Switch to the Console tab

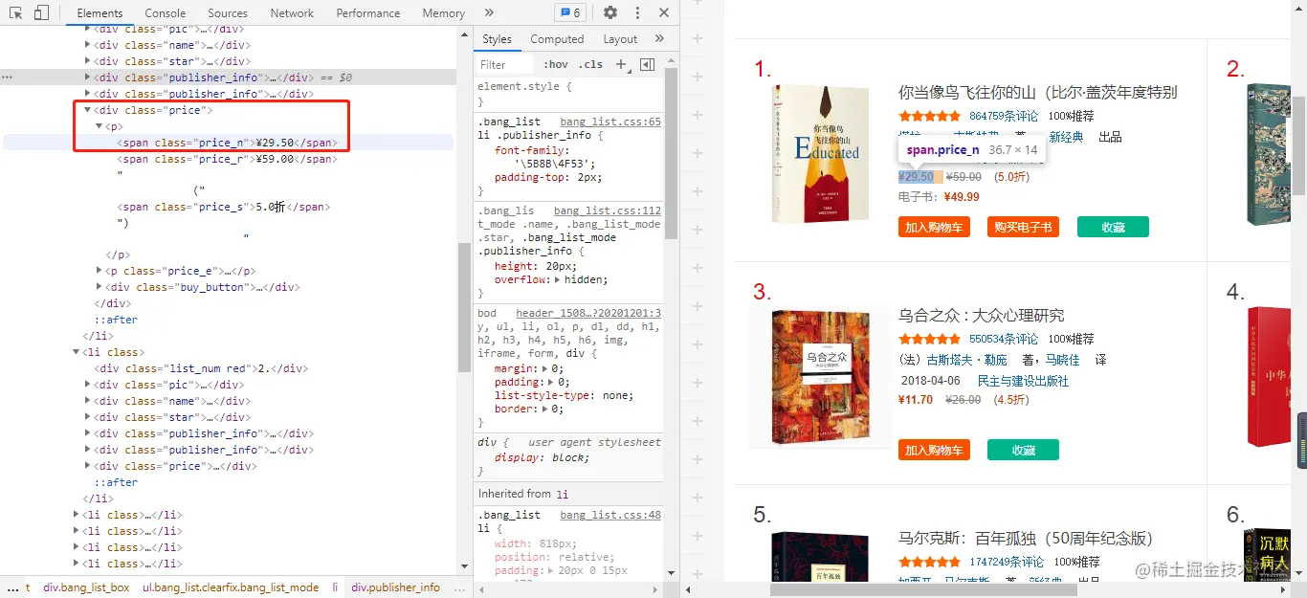(x=166, y=13)
